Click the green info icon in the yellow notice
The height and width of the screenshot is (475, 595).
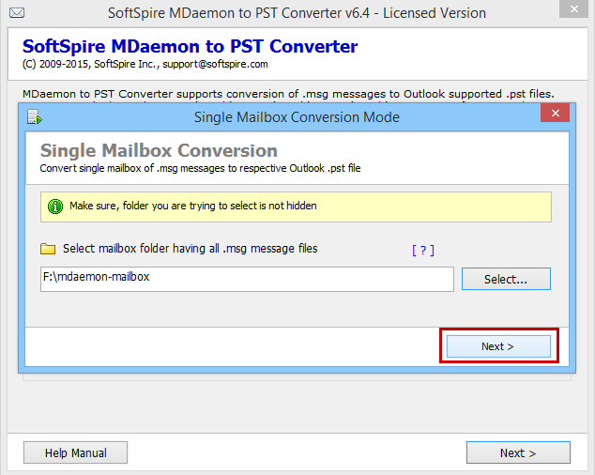55,207
